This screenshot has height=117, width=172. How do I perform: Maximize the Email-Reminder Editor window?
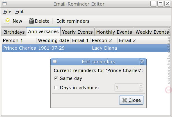tap(160, 4)
